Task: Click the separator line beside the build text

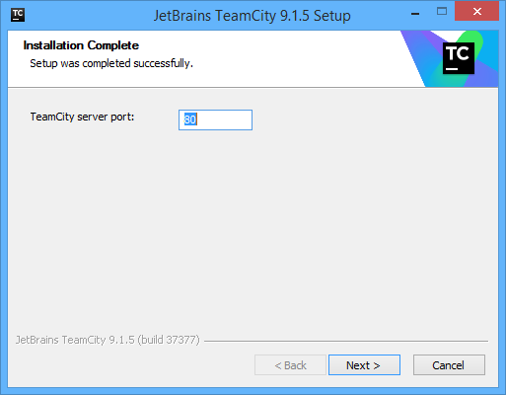Action: [x=346, y=341]
